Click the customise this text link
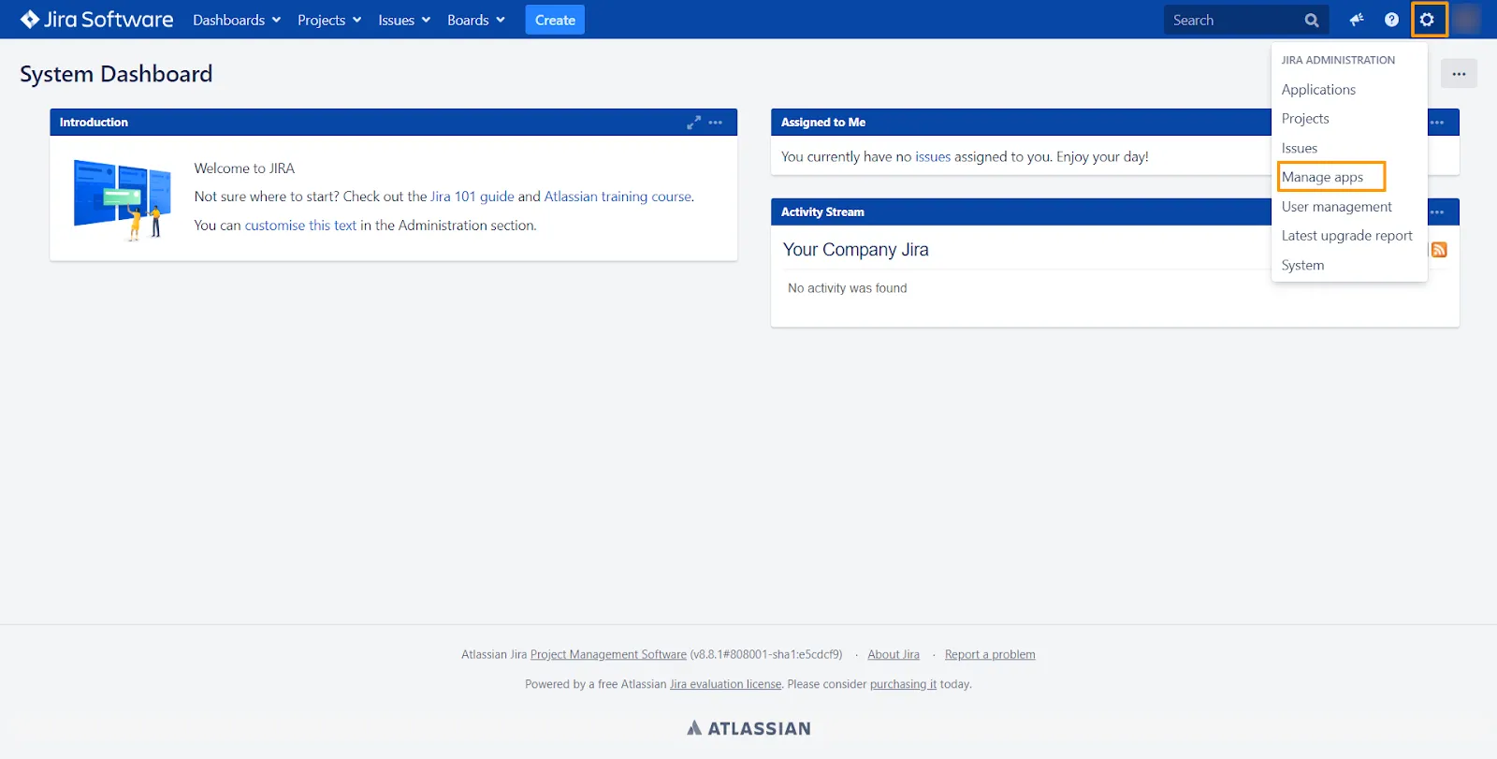The width and height of the screenshot is (1497, 759). click(300, 226)
